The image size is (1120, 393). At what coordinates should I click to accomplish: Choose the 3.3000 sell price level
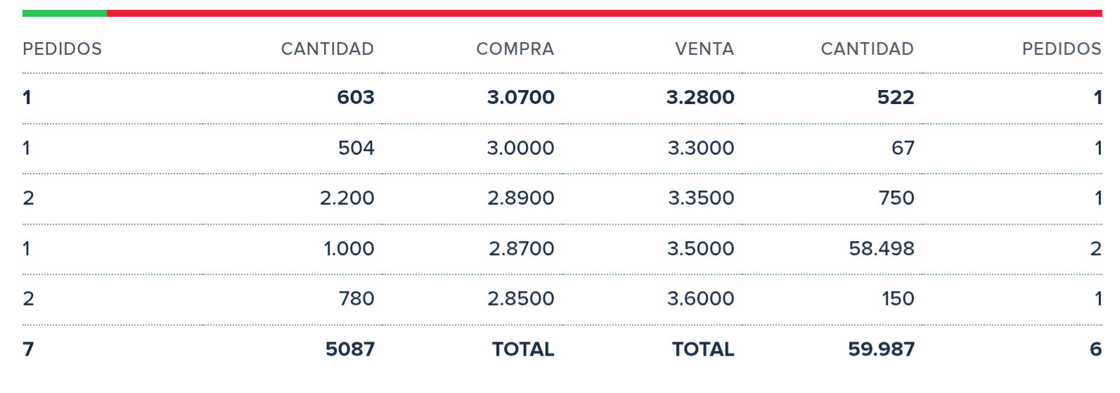coord(701,148)
